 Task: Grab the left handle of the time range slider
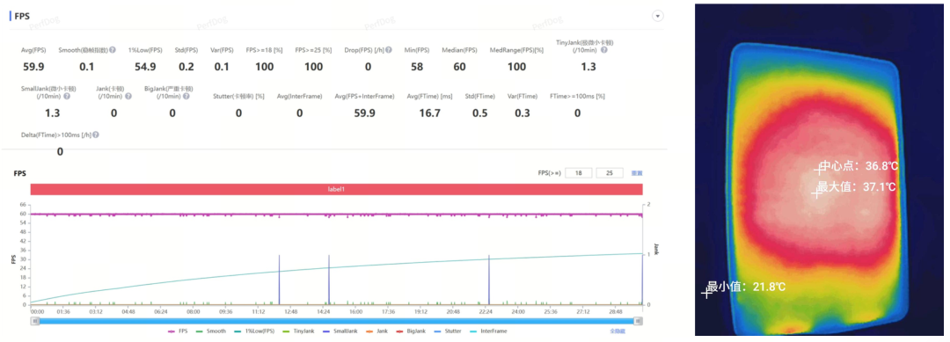[x=35, y=322]
